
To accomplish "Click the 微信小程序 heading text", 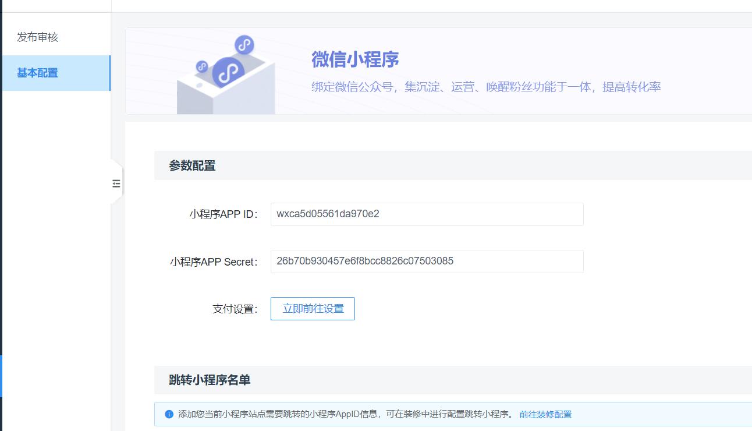I will 355,60.
